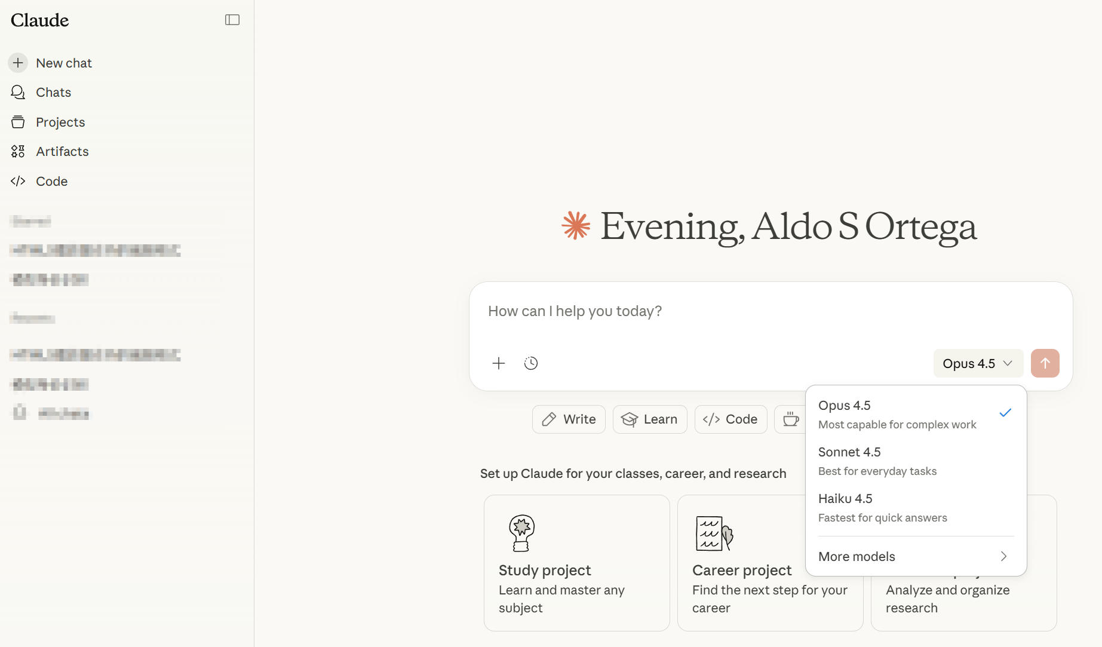
Task: Go to the Artifacts page
Action: [x=62, y=151]
